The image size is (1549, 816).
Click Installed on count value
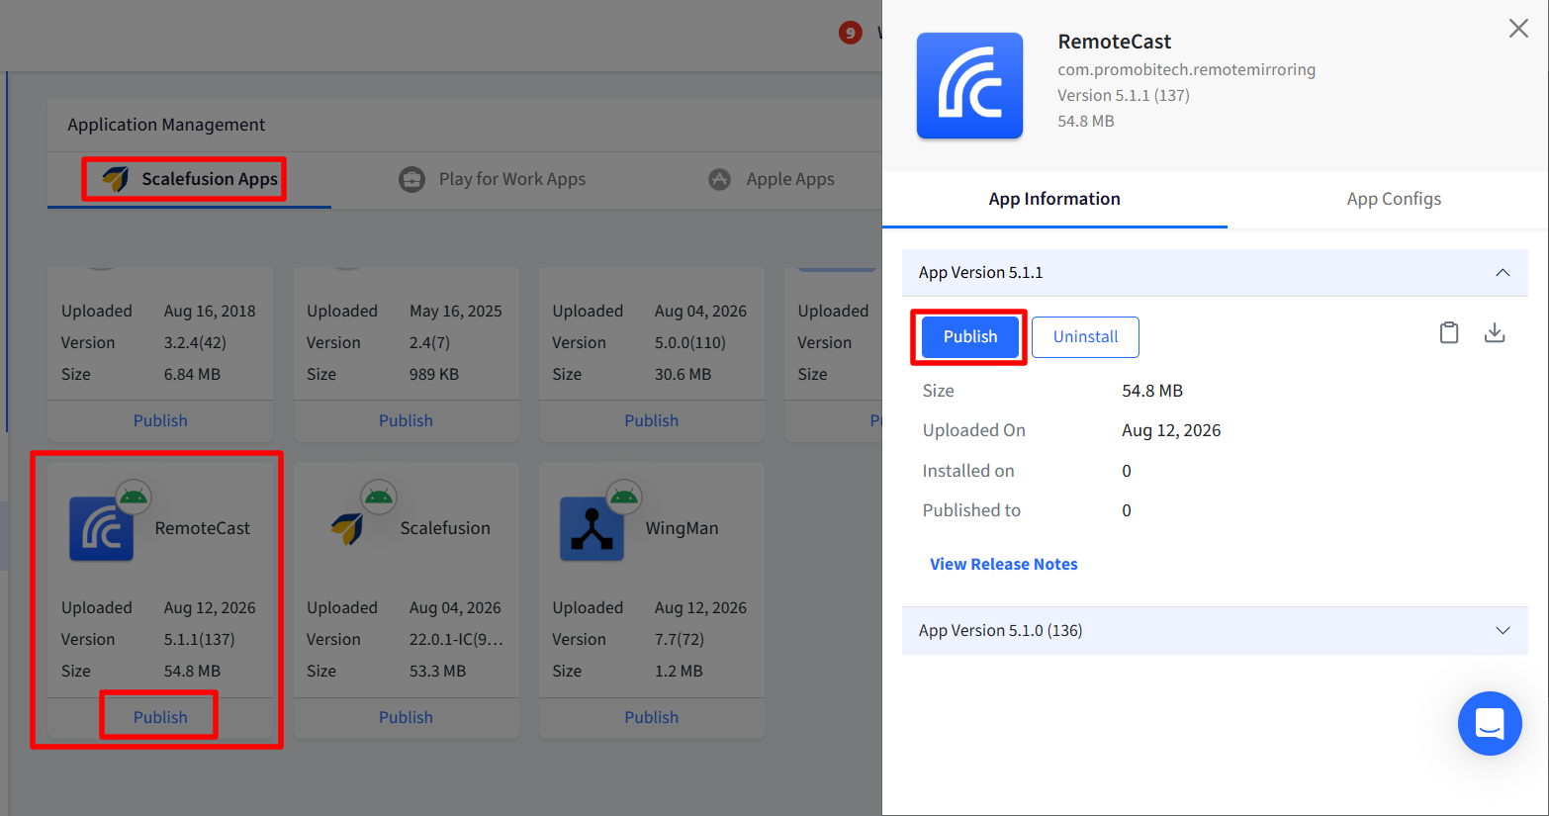(1127, 471)
